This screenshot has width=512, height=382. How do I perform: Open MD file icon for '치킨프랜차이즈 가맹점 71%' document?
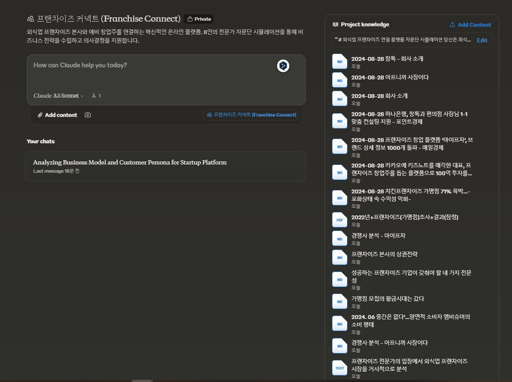(340, 198)
